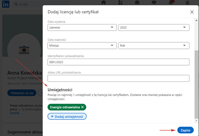Open the issue year dropdown showing 2023

tap(154, 27)
